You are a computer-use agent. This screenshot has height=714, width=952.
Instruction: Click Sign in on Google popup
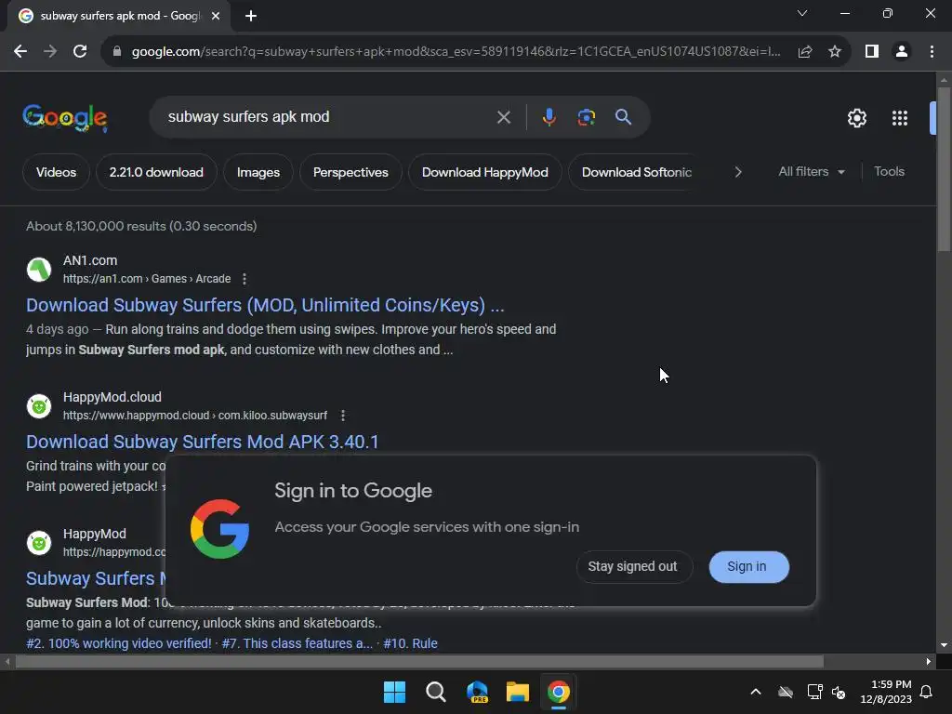tap(748, 566)
